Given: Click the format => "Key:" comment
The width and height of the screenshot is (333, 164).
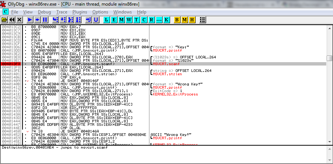Looking at the screenshot, I should (x=171, y=47).
